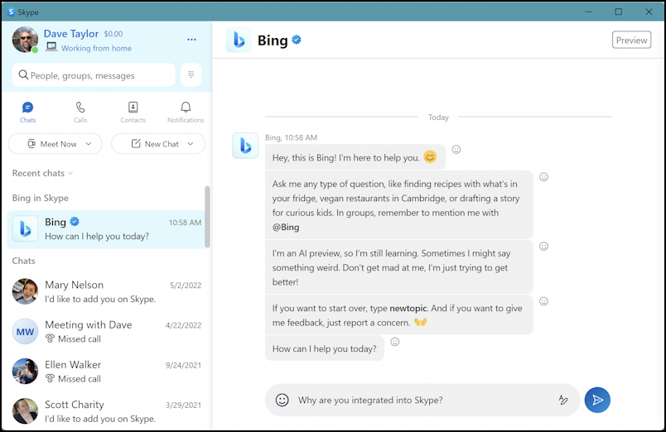The height and width of the screenshot is (432, 666).
Task: Click the "How can I help you today?" message bubble
Action: pos(325,348)
